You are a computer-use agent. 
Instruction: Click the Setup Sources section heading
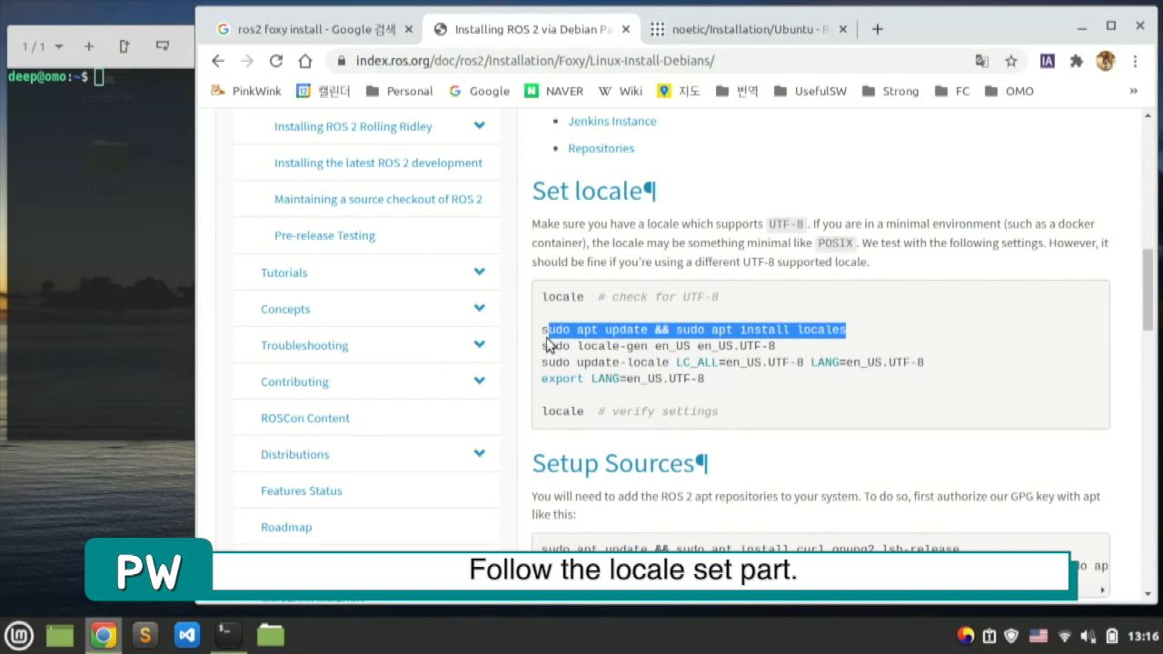613,463
